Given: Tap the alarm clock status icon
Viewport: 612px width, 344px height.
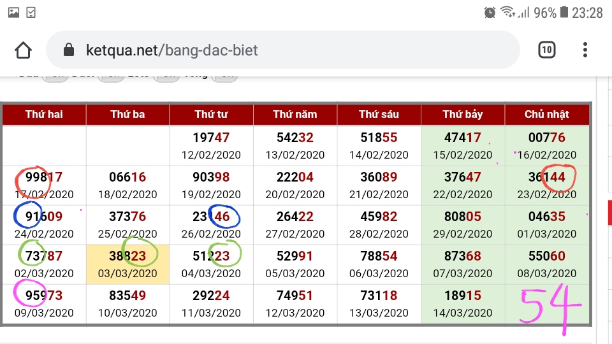Looking at the screenshot, I should [490, 13].
